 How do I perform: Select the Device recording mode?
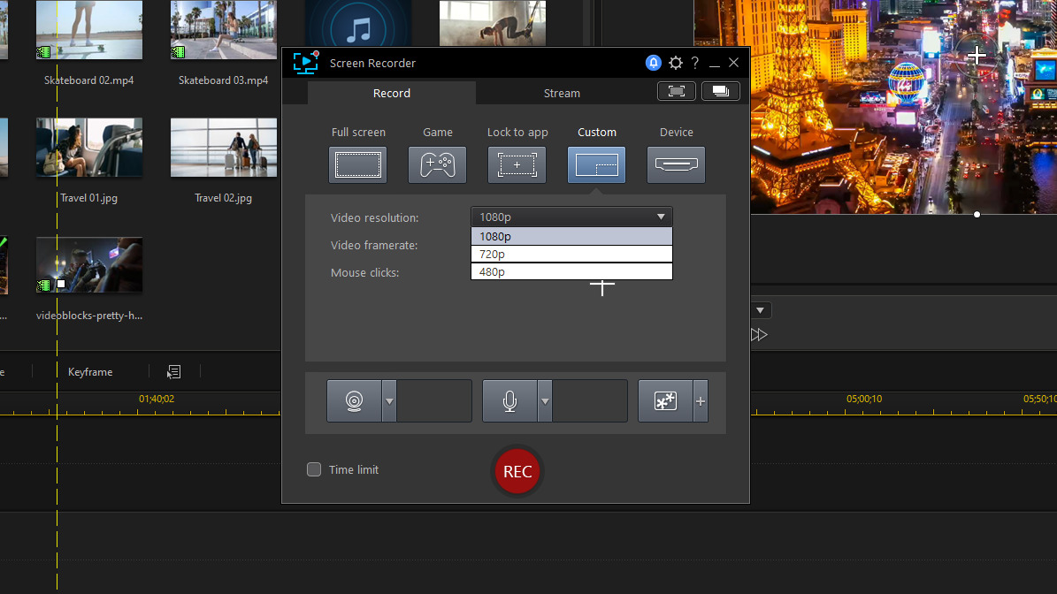pyautogui.click(x=676, y=164)
